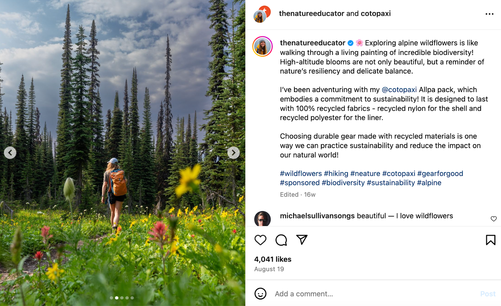
Task: Like the post with the heart icon
Action: 261,240
